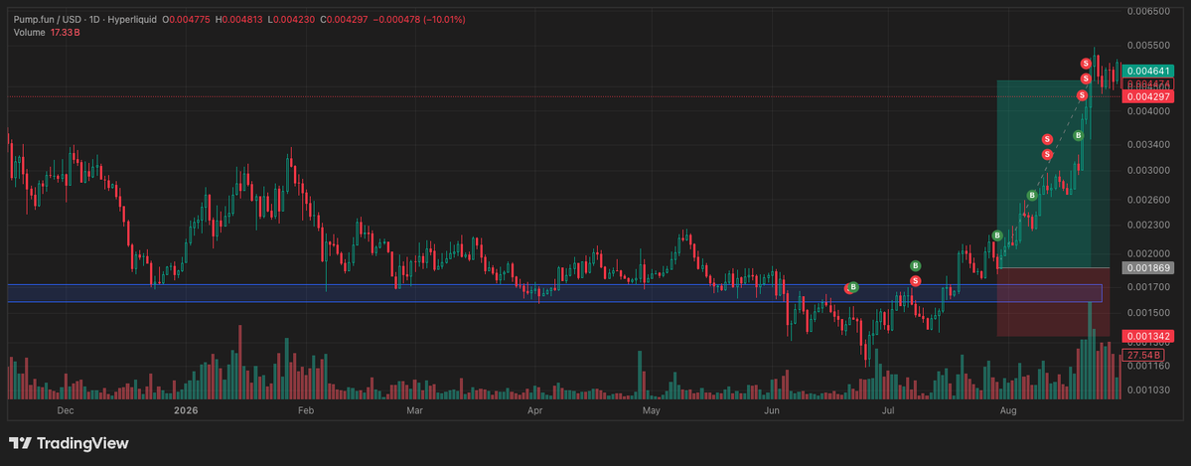Viewport: 1191px width, 466px height.
Task: Click the green B marker above July's S marker
Action: tap(916, 266)
